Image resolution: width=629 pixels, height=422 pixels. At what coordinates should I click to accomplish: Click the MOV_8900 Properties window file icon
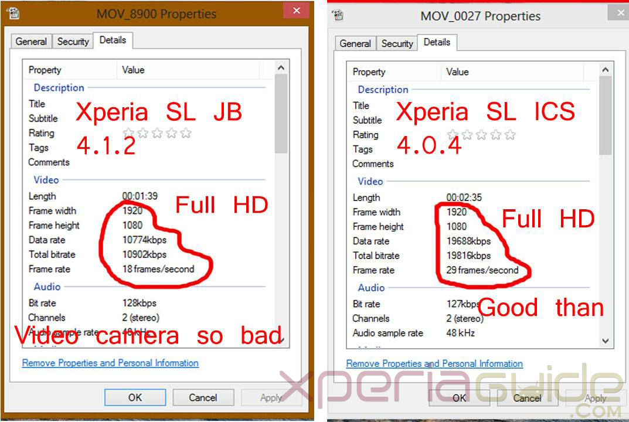(13, 13)
